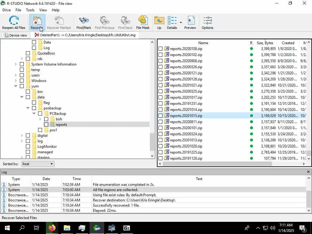The height and width of the screenshot is (234, 312).
Task: Open File Explorer from the taskbar
Action: pyautogui.click(x=67, y=228)
